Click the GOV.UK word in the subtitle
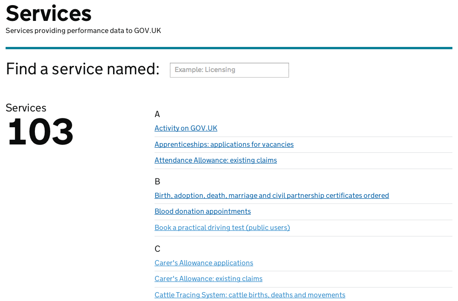The width and height of the screenshot is (458, 301). click(x=148, y=31)
